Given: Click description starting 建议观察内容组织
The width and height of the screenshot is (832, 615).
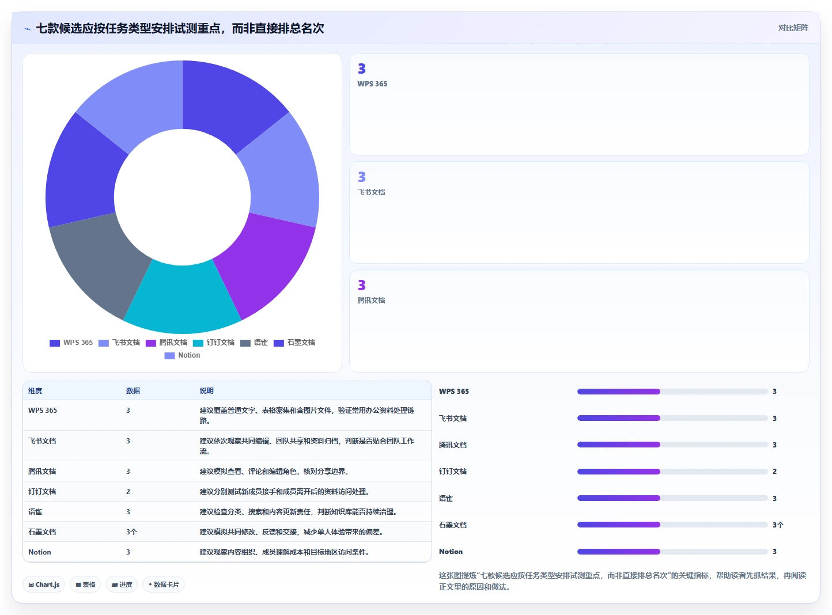Looking at the screenshot, I should point(285,552).
